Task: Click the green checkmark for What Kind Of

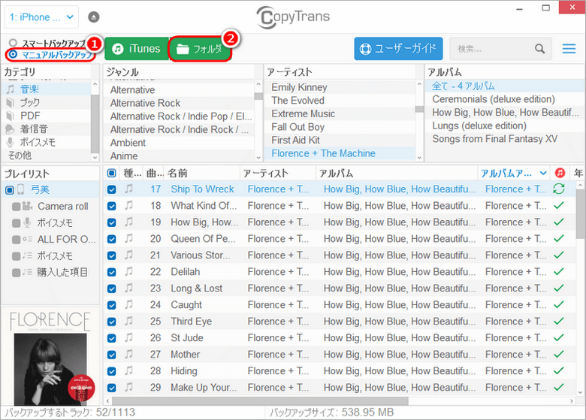Action: (x=559, y=206)
